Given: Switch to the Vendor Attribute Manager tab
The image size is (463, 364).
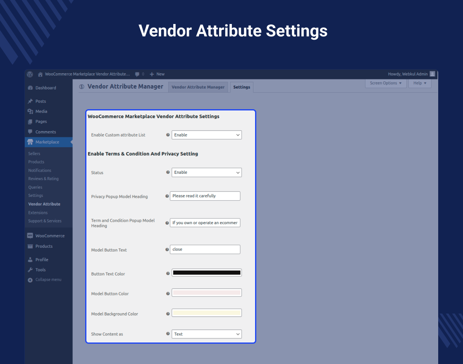Looking at the screenshot, I should 198,87.
